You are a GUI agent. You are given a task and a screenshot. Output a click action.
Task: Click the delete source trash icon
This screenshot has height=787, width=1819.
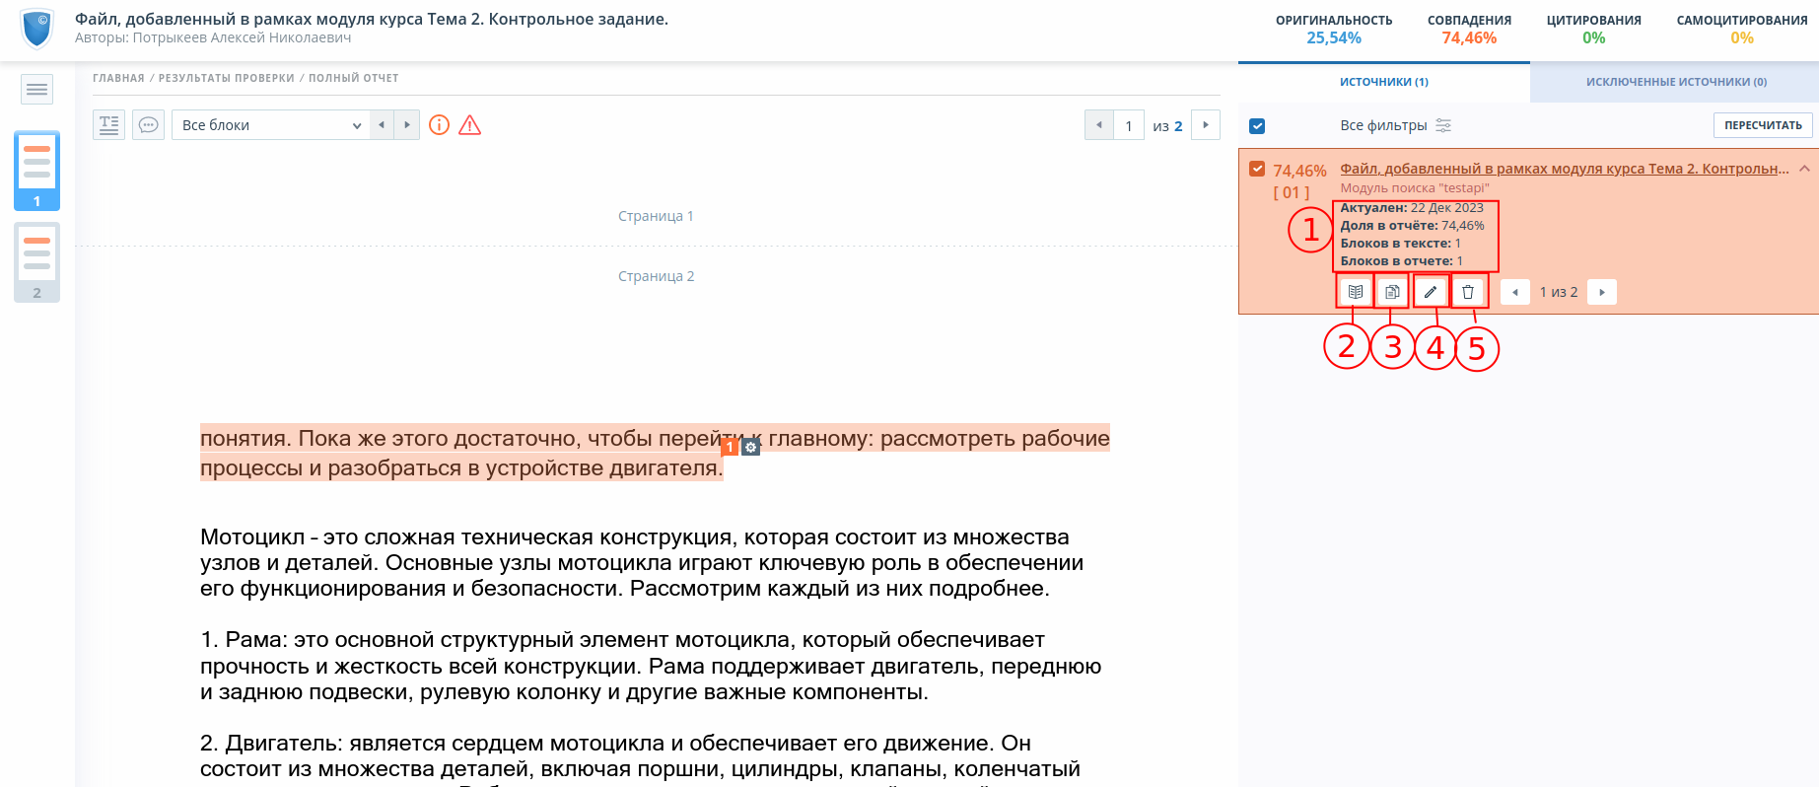coord(1468,292)
